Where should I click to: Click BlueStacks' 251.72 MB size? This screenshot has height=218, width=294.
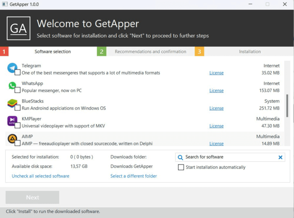tap(269, 108)
